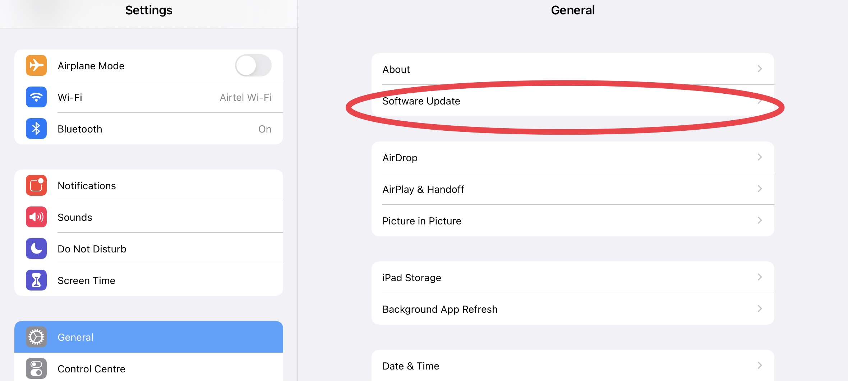Viewport: 848px width, 381px height.
Task: Open Picture in Picture settings
Action: tap(573, 220)
